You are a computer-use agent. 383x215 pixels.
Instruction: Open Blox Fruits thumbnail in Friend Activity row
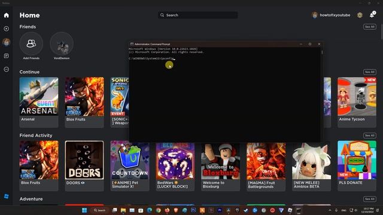pos(39,160)
